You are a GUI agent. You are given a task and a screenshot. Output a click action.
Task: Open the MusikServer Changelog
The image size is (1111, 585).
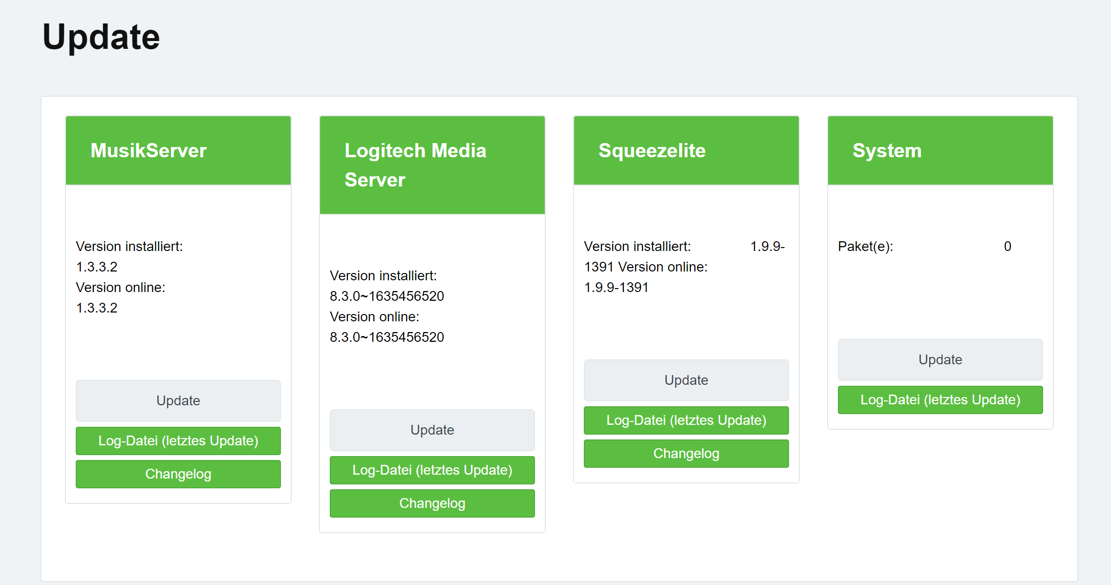(178, 474)
